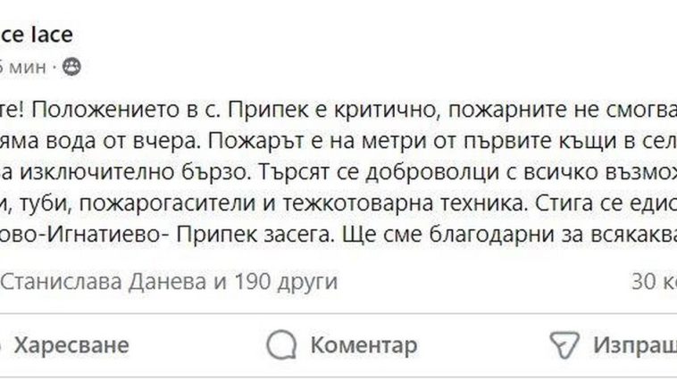
Task: Click the speech bubble comment icon
Action: [282, 344]
